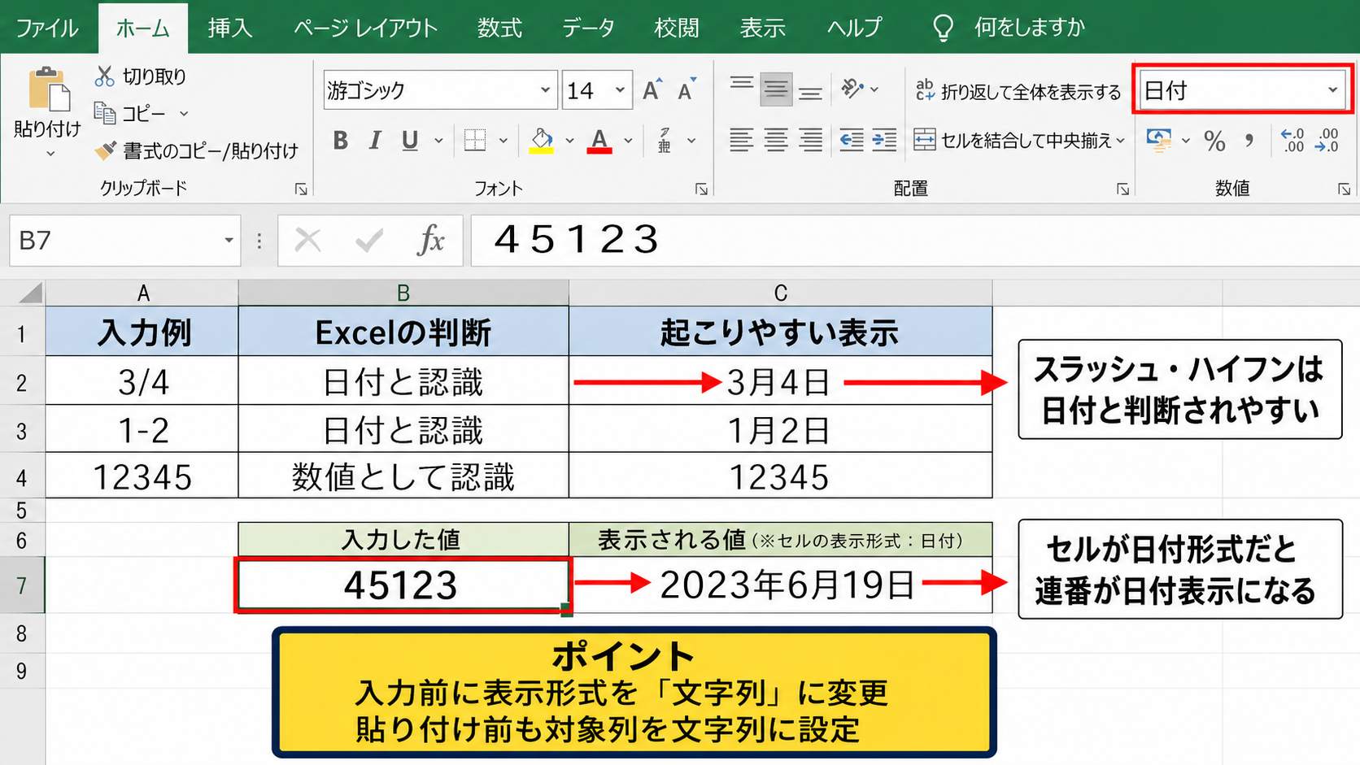Open the font size dropdown showing 14
Screen dimensions: 1360x765
pos(620,90)
